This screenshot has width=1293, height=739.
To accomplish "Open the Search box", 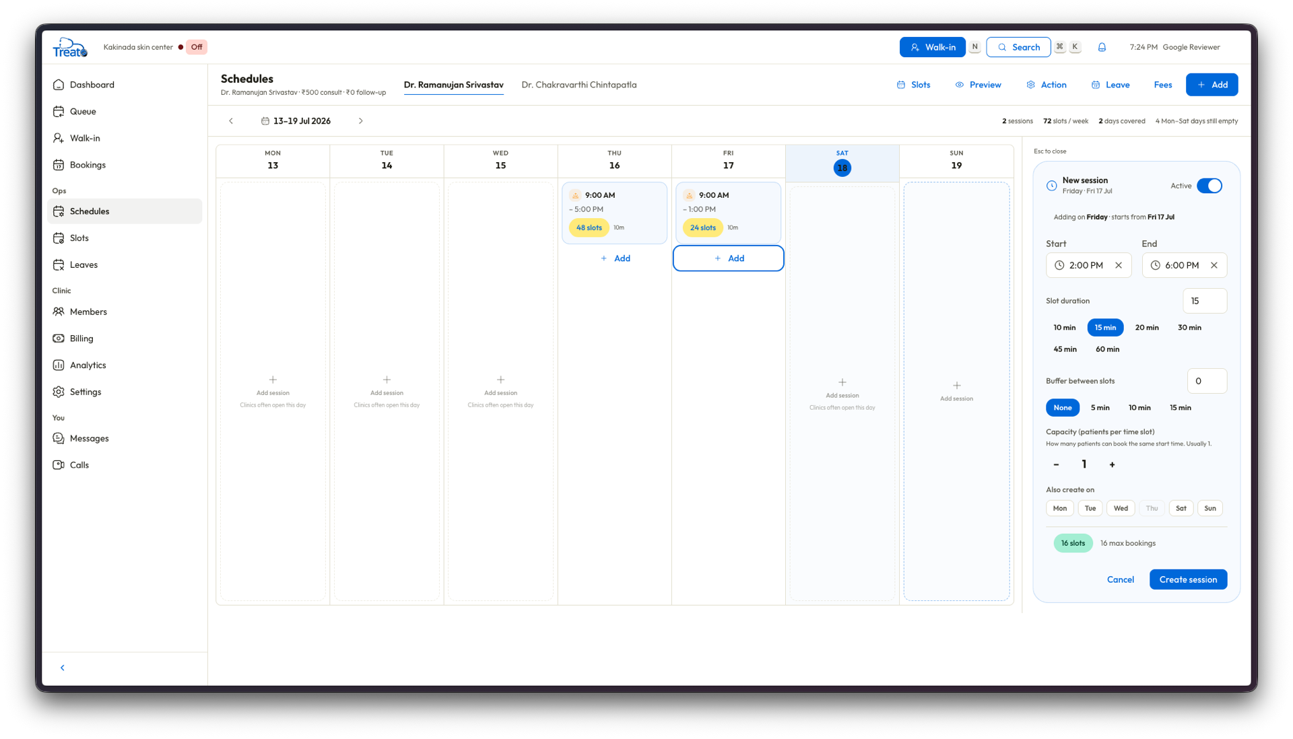I will (x=1018, y=47).
